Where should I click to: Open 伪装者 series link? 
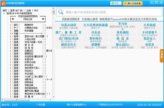click(x=150, y=45)
